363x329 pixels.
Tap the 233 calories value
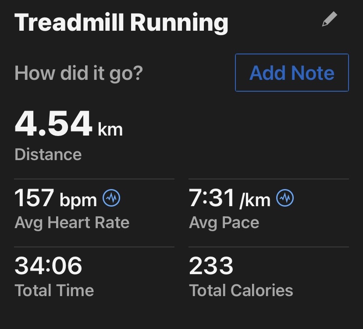211,266
